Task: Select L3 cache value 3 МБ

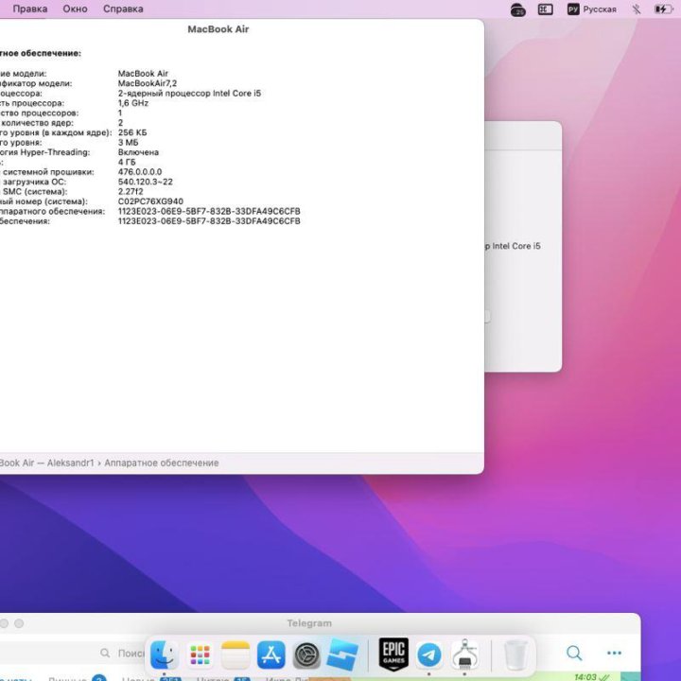Action: click(128, 143)
